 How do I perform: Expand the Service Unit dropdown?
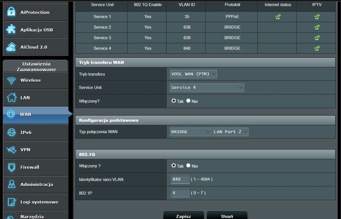[x=207, y=88]
